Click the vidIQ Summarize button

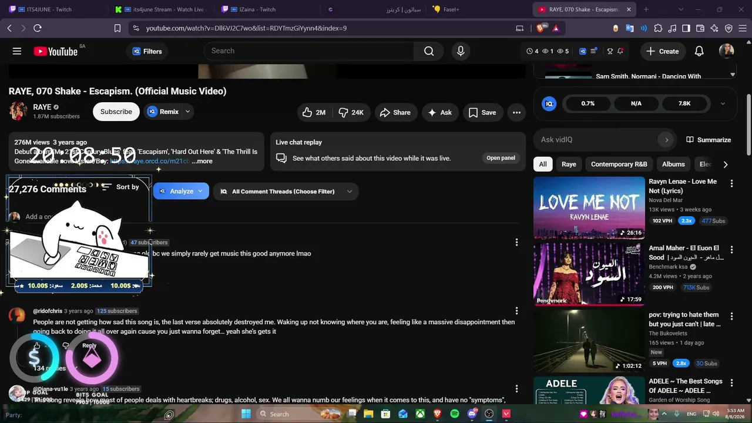709,140
